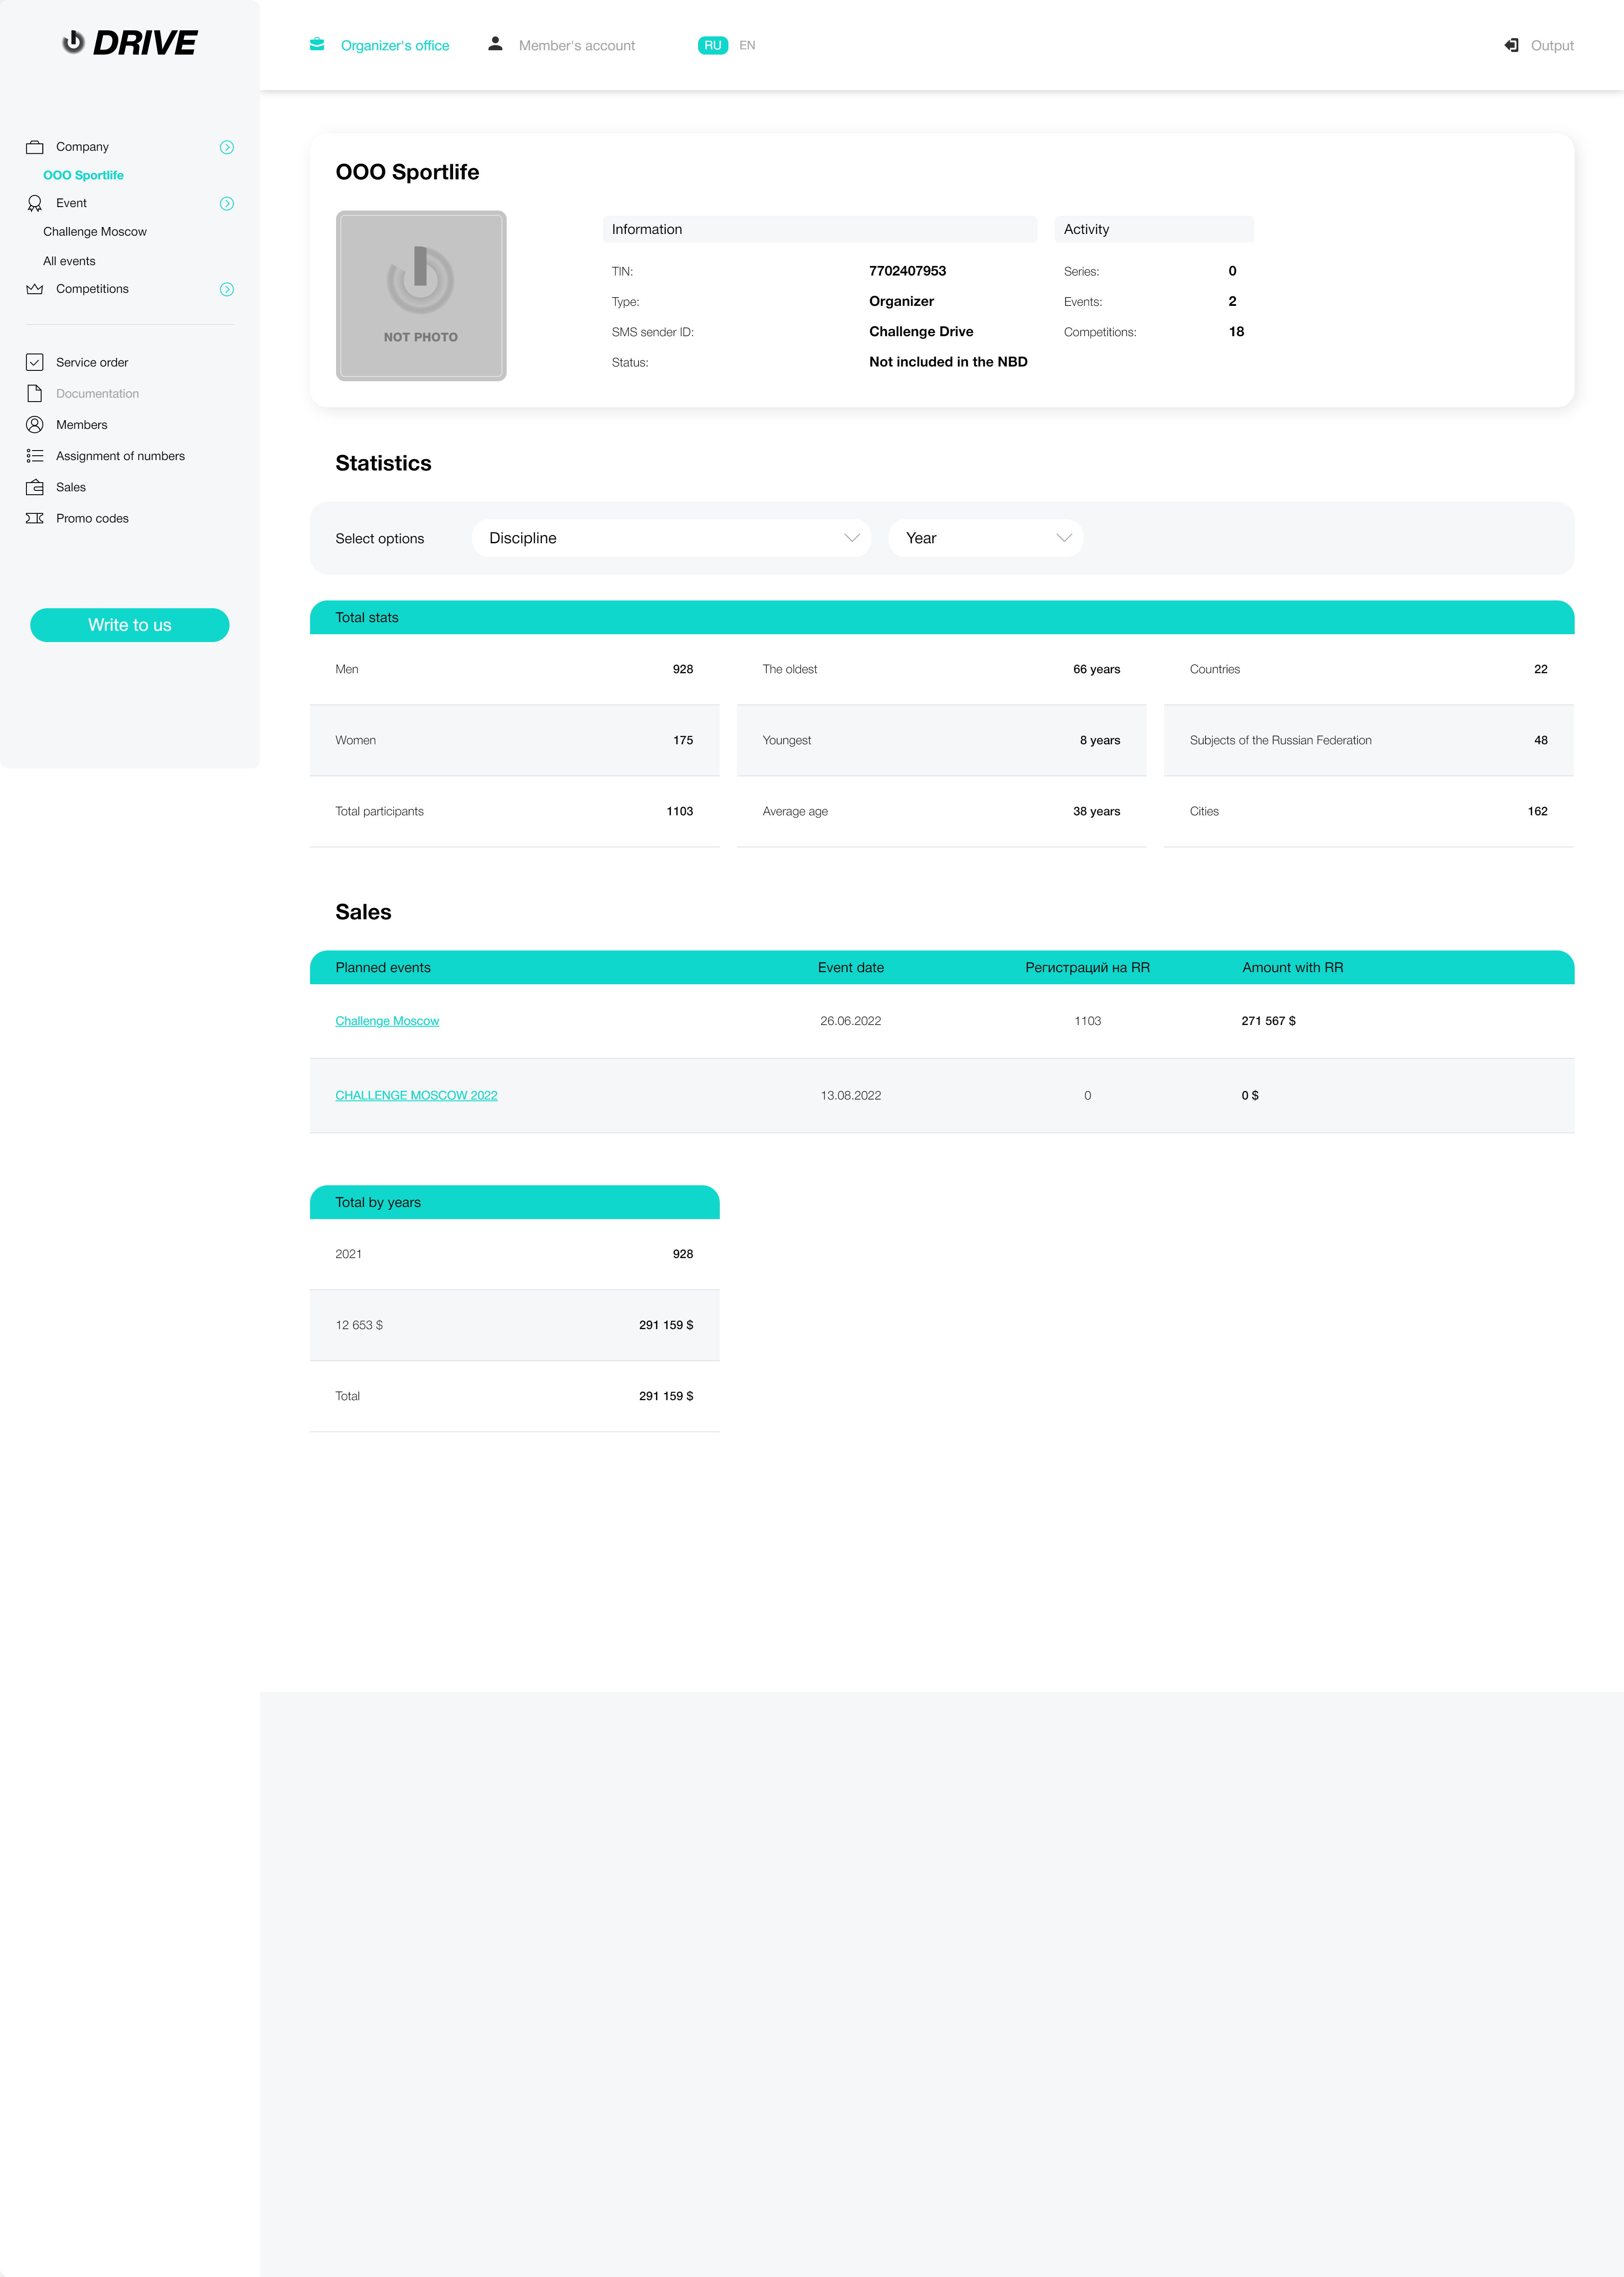Open the Member's account tab
This screenshot has width=1624, height=2277.
(x=577, y=45)
